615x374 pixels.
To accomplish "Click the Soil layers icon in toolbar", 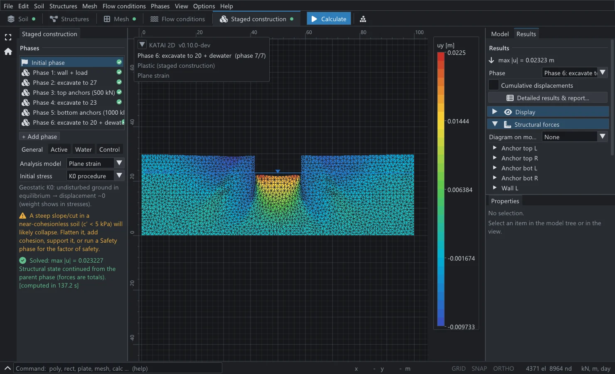I will [11, 19].
